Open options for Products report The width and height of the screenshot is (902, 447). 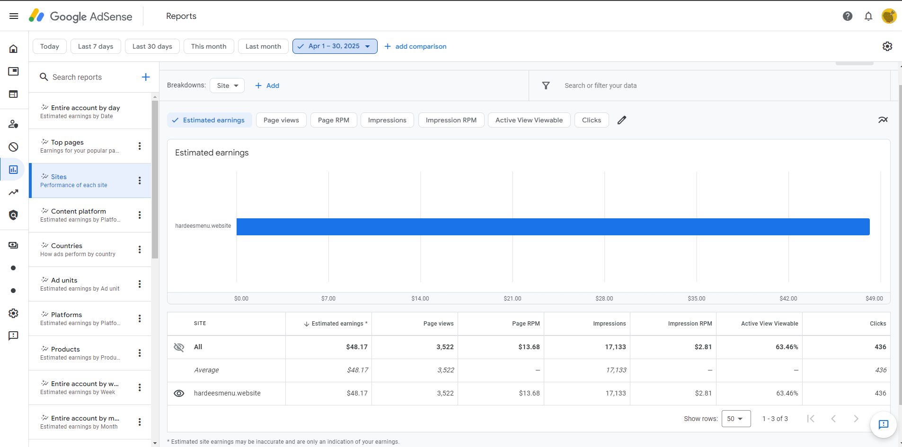[x=140, y=353]
